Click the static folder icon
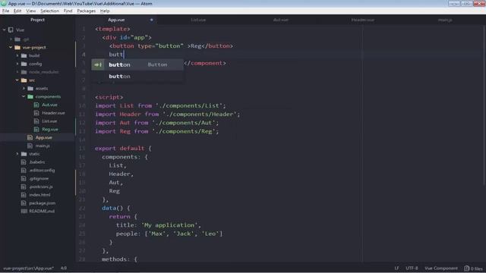Viewport: 486px width, 273px height. [24, 154]
